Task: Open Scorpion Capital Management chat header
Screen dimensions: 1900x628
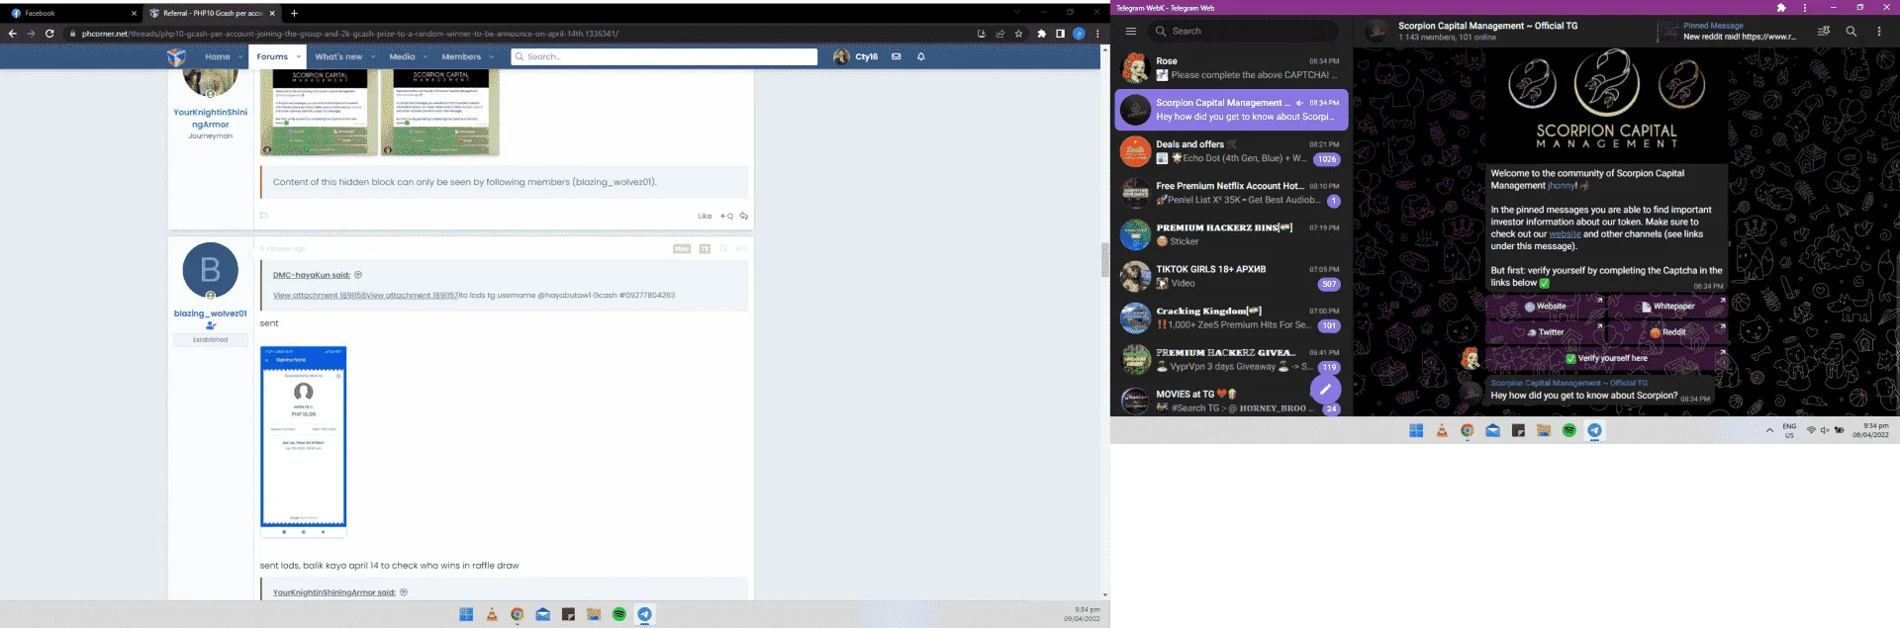Action: (x=1487, y=31)
